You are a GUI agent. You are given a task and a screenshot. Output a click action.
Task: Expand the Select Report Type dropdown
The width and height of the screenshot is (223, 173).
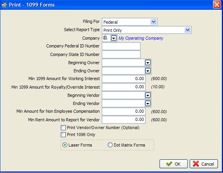[x=187, y=30]
